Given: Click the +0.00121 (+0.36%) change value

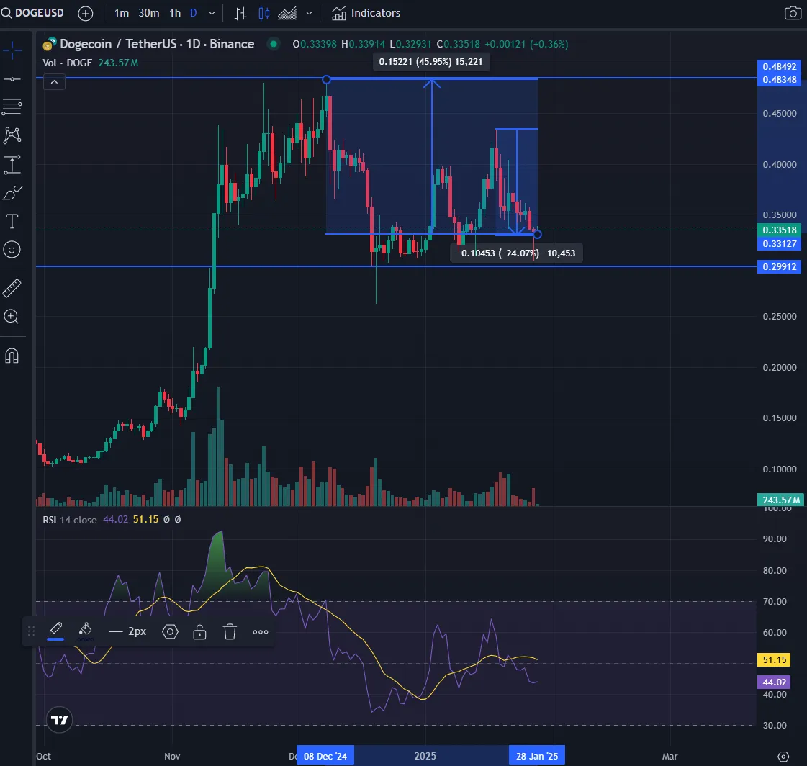Looking at the screenshot, I should pos(526,44).
